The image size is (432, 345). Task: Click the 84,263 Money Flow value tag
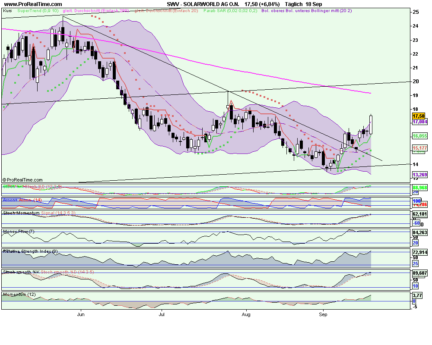tap(419, 233)
